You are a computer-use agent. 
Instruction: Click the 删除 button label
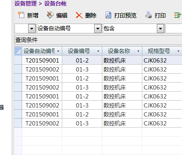[91, 15]
